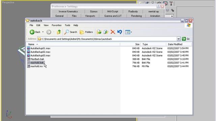Select file AutoBackup02.max
This screenshot has width=216, height=121.
pyautogui.click(x=40, y=52)
